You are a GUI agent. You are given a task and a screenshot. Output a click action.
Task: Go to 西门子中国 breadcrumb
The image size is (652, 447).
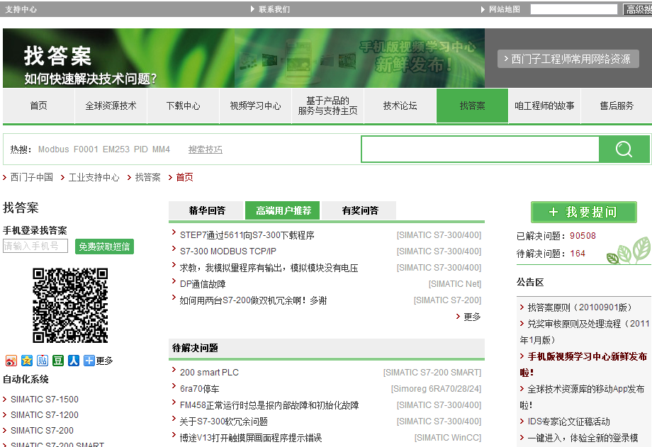(32, 178)
